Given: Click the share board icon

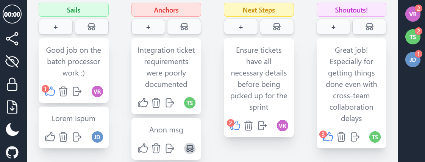Looking at the screenshot, I should [x=12, y=39].
